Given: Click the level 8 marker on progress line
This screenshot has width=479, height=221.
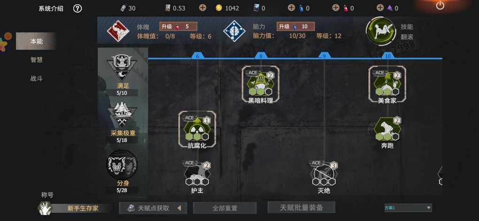Looking at the screenshot, I should 261,56.
